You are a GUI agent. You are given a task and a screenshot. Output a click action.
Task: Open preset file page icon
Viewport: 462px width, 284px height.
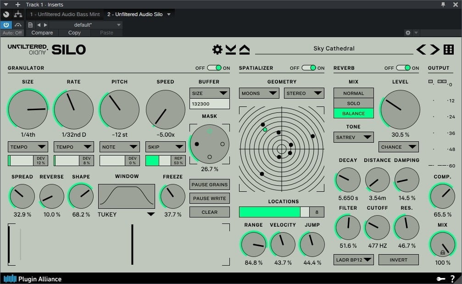coord(30,25)
